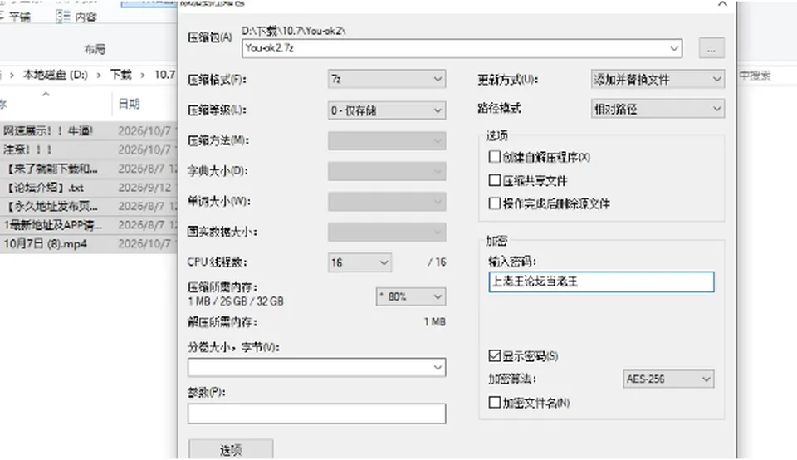Select 内容 content layout icon in Explorer ribbon
This screenshot has height=460, width=797.
coord(64,17)
